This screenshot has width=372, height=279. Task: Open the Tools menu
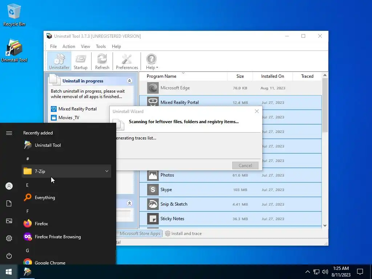point(101,46)
